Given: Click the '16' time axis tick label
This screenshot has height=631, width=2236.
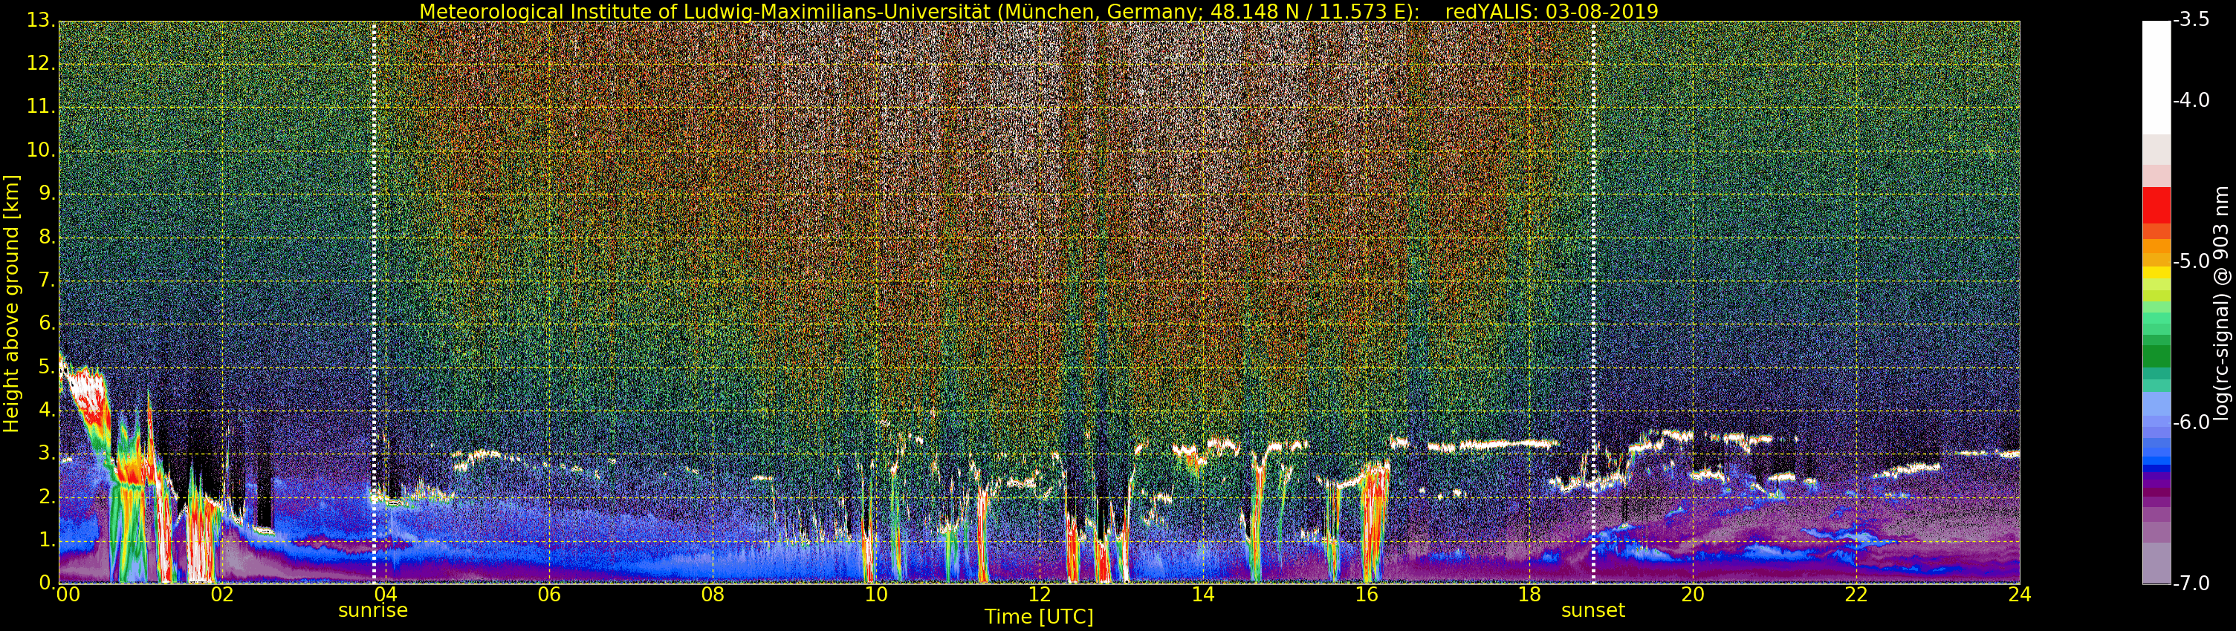Looking at the screenshot, I should point(1367,595).
